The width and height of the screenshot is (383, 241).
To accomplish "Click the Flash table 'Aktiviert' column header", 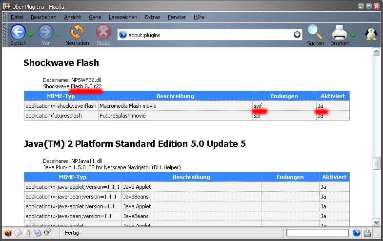I will [x=333, y=96].
